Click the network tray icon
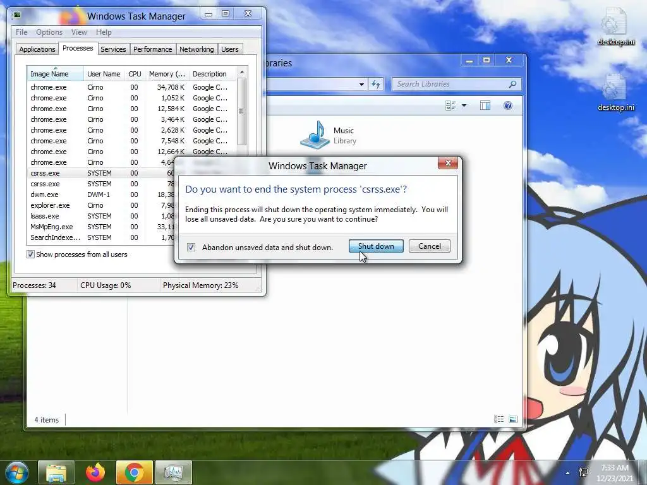Viewport: 647px width, 485px height. click(583, 472)
